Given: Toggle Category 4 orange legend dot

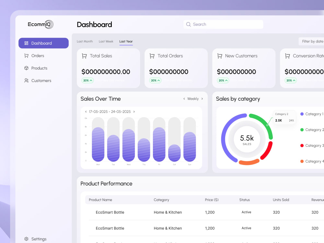Looking at the screenshot, I should point(302,161).
